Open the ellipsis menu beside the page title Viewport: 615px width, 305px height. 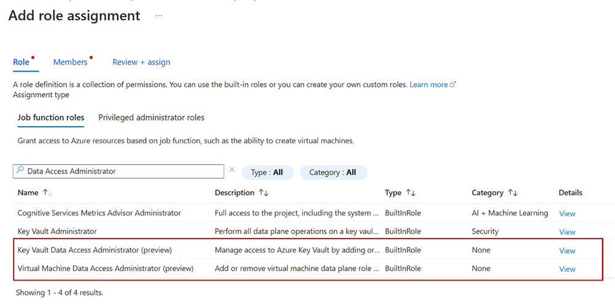pyautogui.click(x=159, y=16)
